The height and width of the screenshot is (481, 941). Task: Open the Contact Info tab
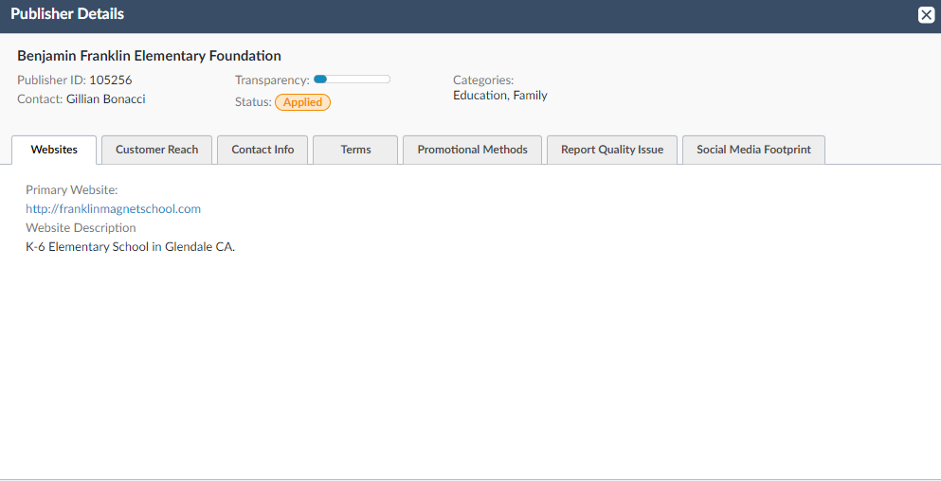pos(262,150)
